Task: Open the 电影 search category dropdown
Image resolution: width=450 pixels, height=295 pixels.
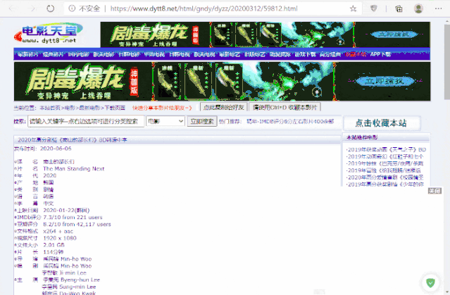Action: pos(165,122)
